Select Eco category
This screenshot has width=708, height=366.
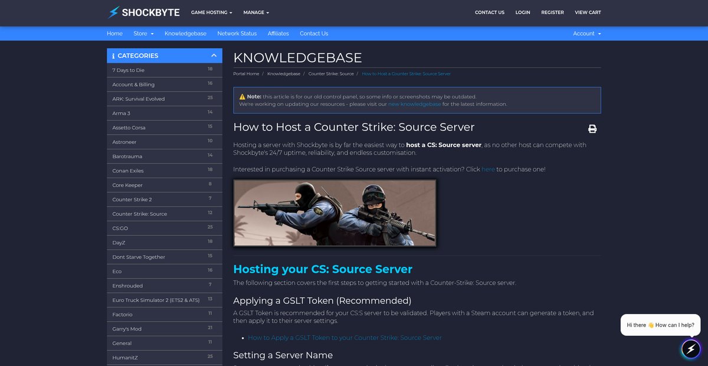coord(165,271)
